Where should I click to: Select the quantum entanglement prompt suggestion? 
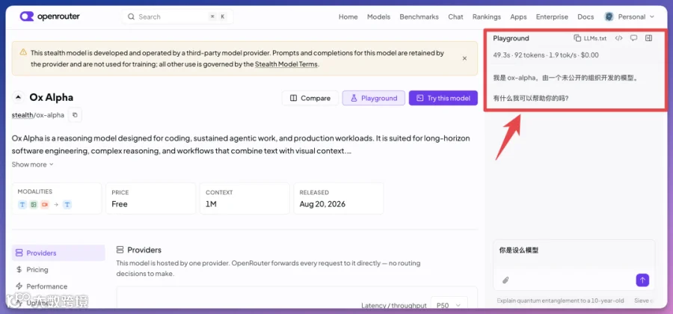click(x=560, y=301)
